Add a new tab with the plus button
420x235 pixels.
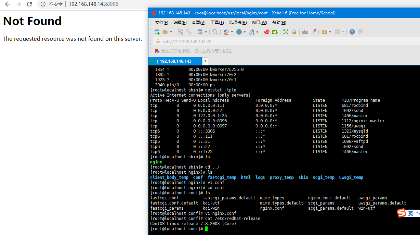tap(205, 61)
